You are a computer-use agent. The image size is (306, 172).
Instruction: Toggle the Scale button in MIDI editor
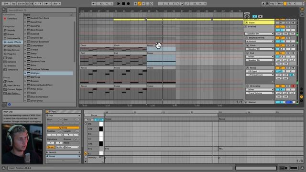click(99, 119)
